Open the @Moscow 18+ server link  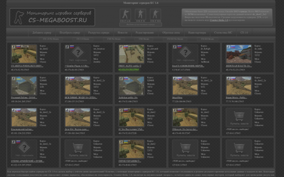pos(185,129)
